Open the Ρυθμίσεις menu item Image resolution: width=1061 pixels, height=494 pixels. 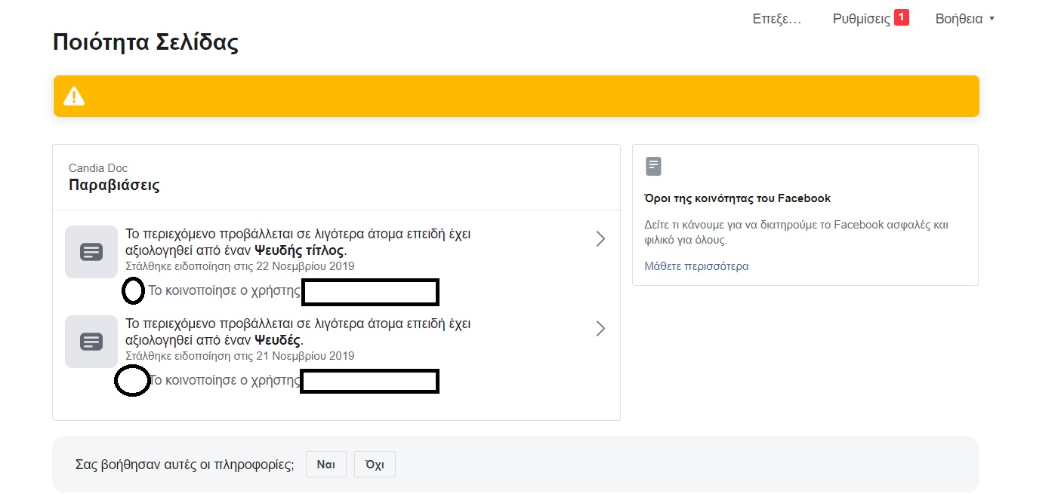(x=861, y=19)
